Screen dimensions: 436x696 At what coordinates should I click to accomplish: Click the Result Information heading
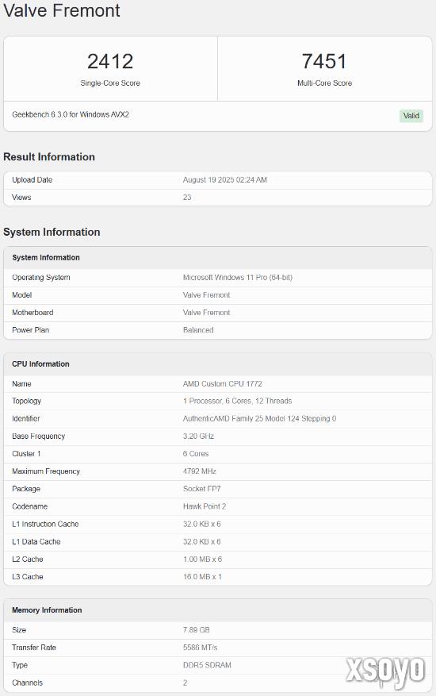point(49,156)
